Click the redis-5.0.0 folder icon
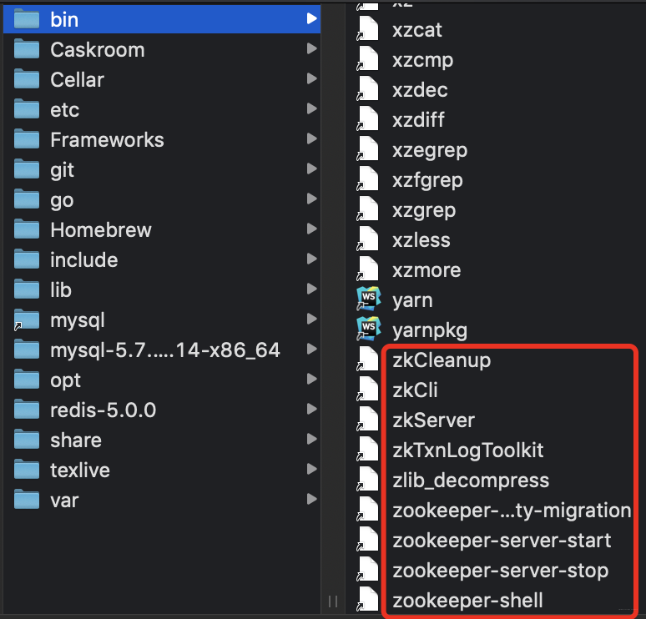 [28, 410]
